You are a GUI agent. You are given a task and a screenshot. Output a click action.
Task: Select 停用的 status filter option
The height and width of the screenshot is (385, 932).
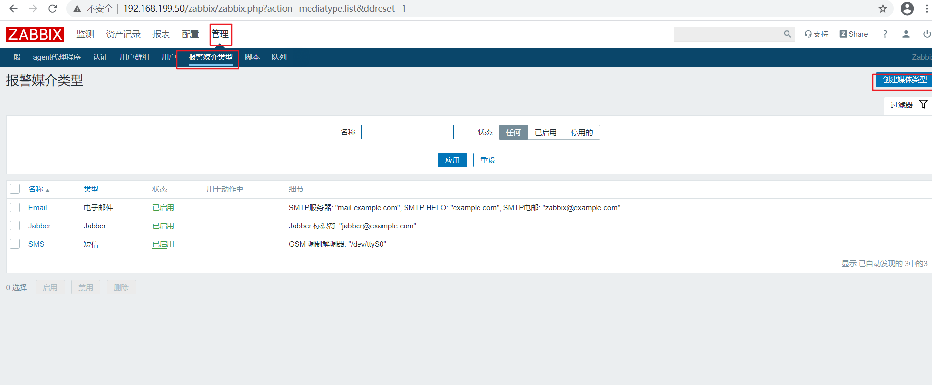(x=582, y=132)
